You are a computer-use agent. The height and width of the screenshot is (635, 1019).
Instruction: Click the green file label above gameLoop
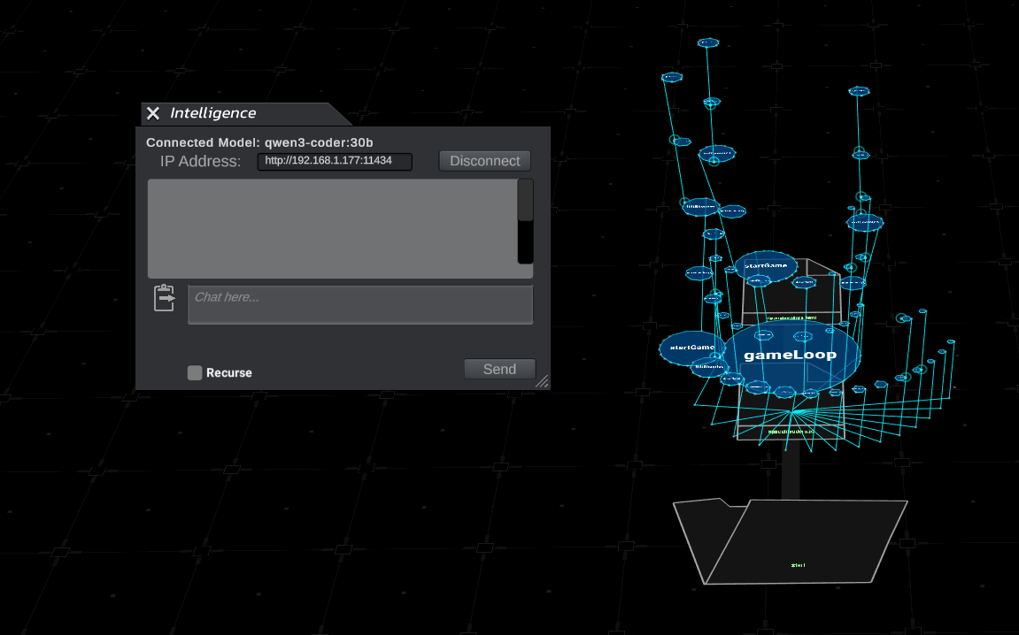pyautogui.click(x=790, y=317)
